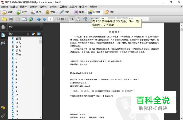Open the Pages panel icon
Image resolution: width=183 pixels, height=120 pixels.
[3, 27]
